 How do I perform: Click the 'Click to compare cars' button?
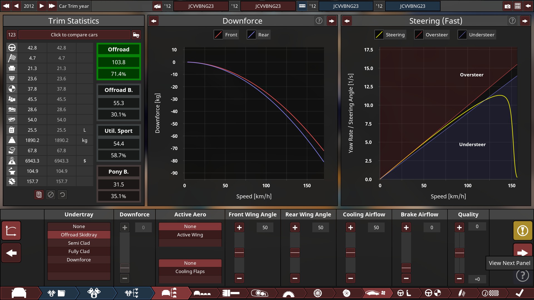[x=74, y=35]
